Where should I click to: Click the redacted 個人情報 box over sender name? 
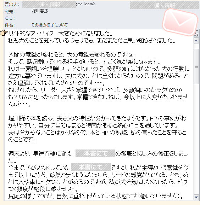pos(49,5)
